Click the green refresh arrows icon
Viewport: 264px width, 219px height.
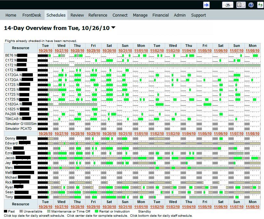[x=260, y=5]
